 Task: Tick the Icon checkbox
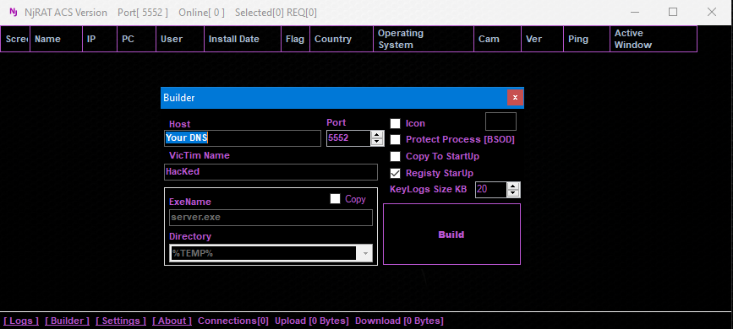click(x=396, y=123)
